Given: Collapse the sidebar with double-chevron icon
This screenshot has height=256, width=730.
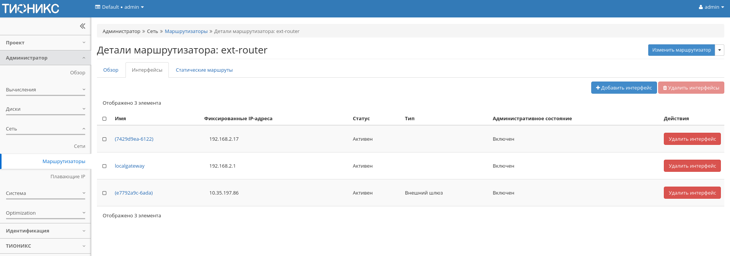Looking at the screenshot, I should 83,26.
